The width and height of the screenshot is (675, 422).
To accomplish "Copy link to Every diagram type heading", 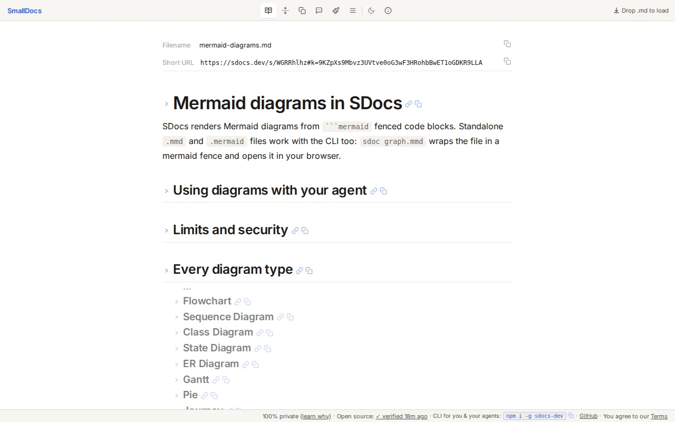I will coord(300,271).
